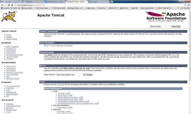This screenshot has width=191, height=114.
Task: Switch to the first Twitter tab
Action: pos(12,2)
